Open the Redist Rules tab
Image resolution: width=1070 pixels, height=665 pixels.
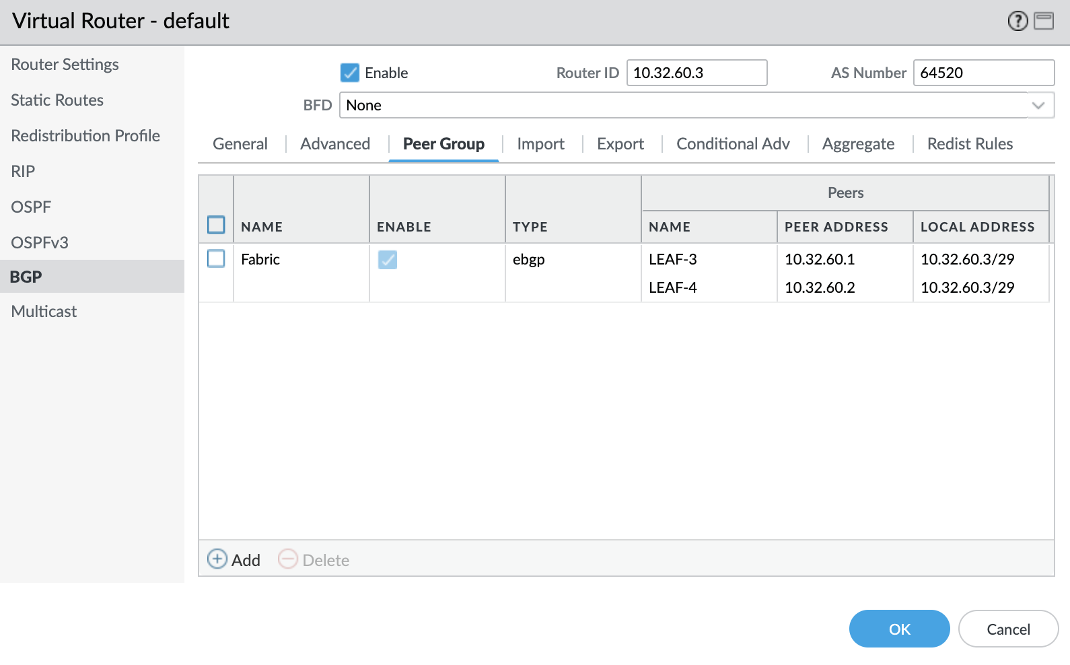[970, 144]
